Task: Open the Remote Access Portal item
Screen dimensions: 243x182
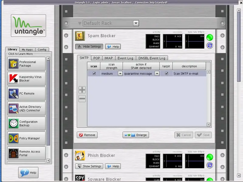Action: pos(26,153)
